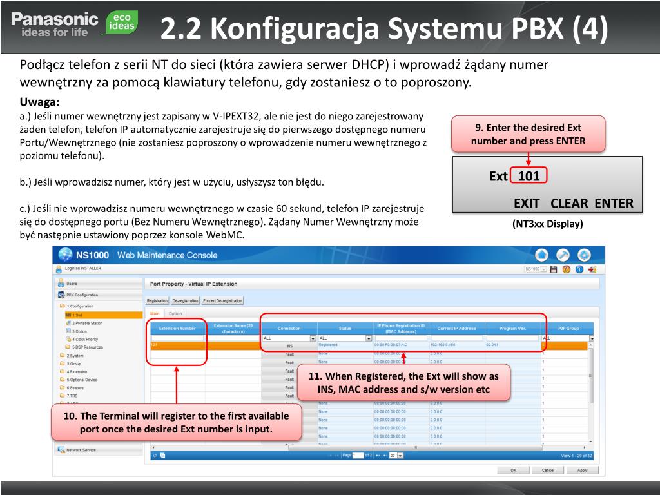Click the Program Ver. column header
This screenshot has width=660, height=495.
coord(512,328)
